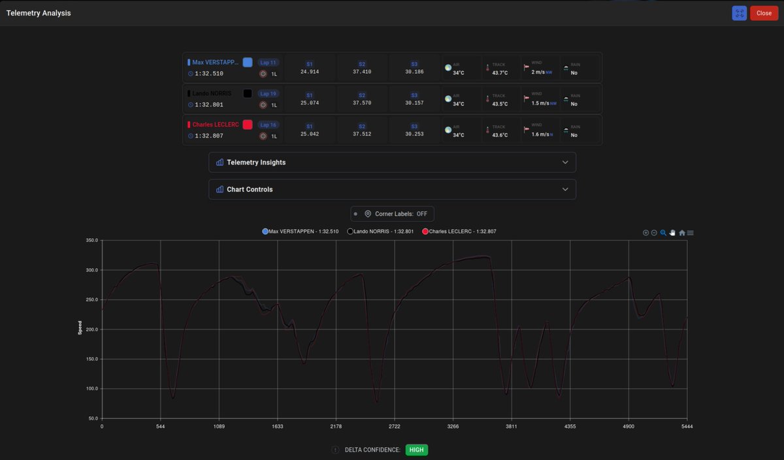Image resolution: width=784 pixels, height=460 pixels.
Task: Click the green HIGH confidence badge
Action: pos(416,450)
